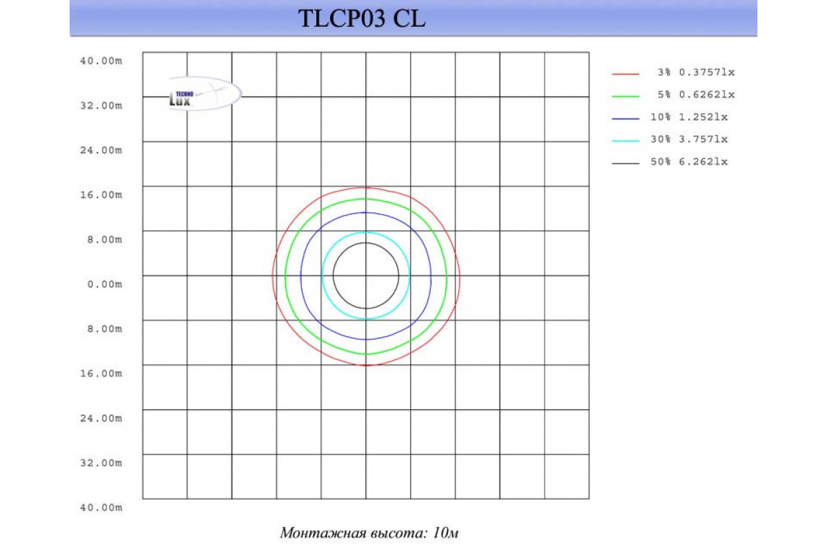Viewport: 827px width, 551px height.
Task: Click the cyan 30% legend line
Action: pos(626,140)
